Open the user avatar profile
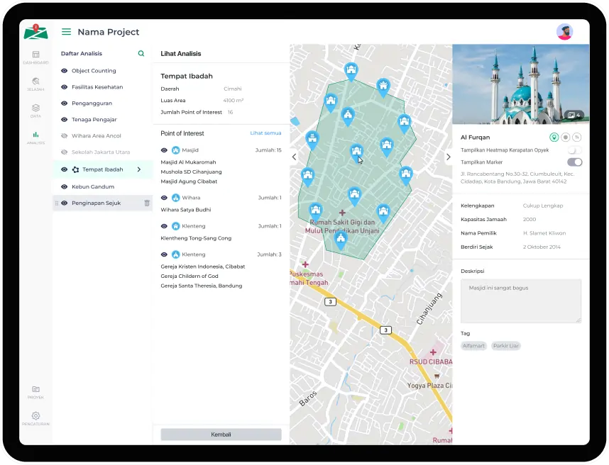This screenshot has width=609, height=465. click(564, 32)
